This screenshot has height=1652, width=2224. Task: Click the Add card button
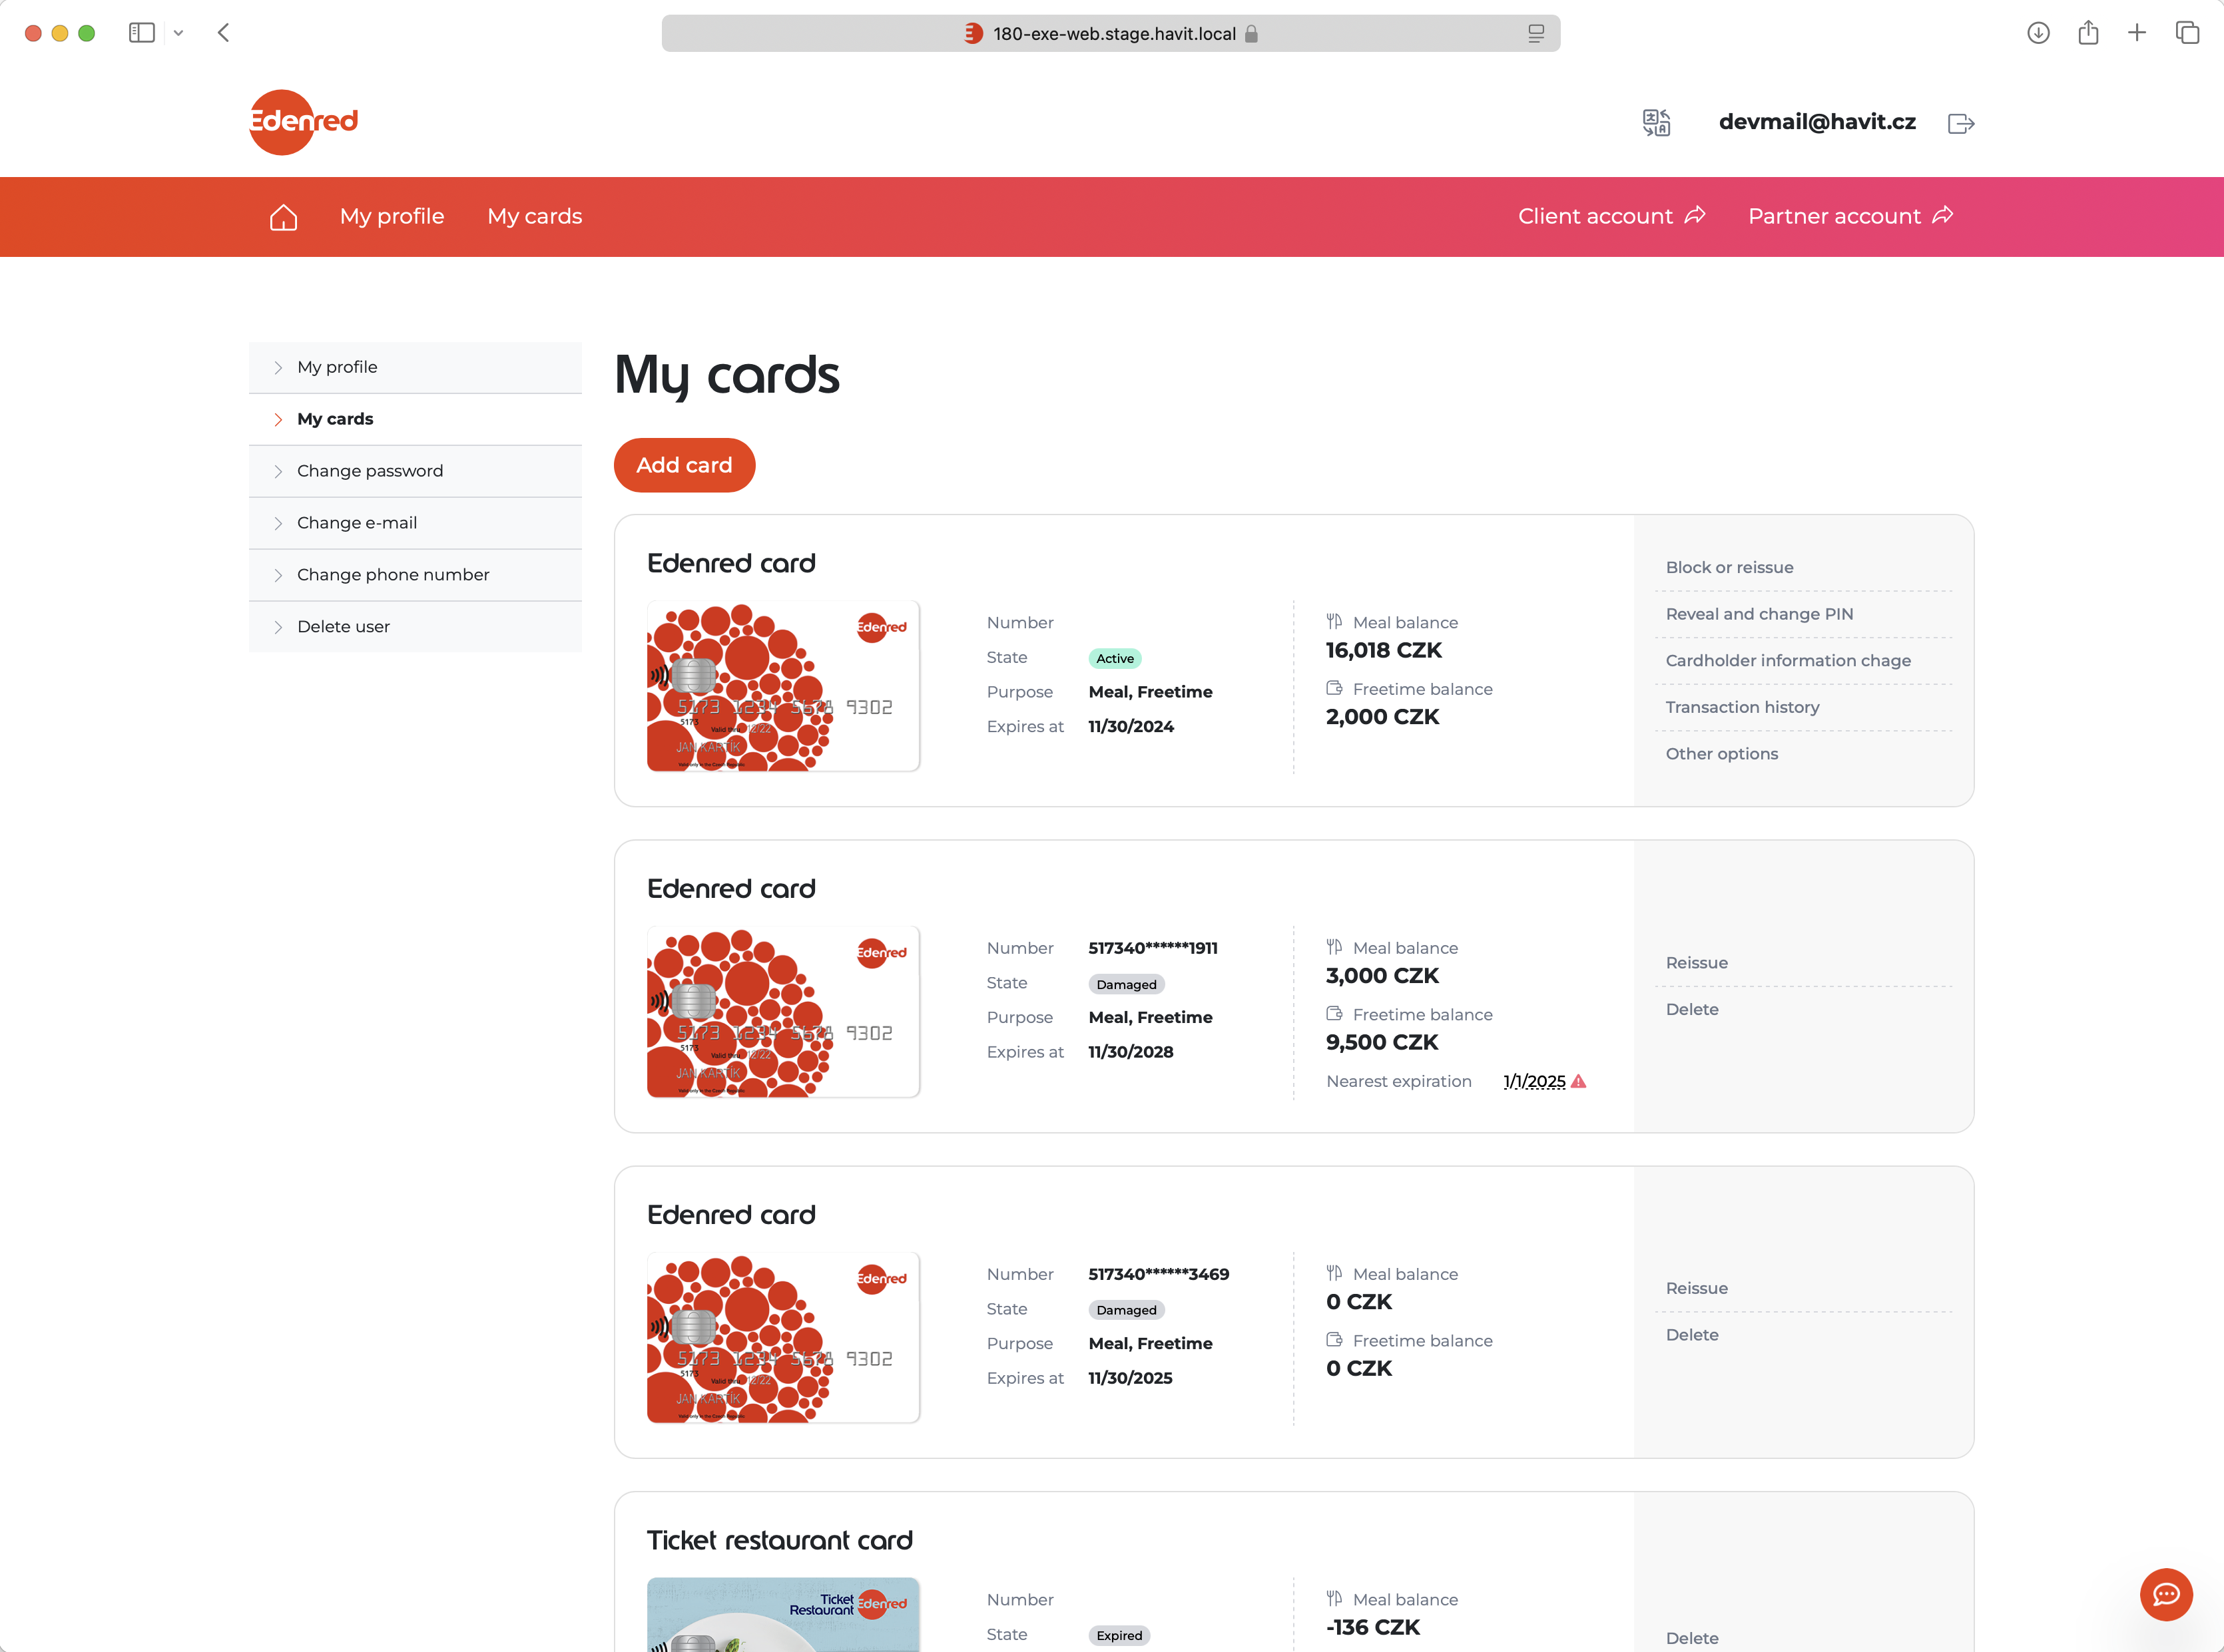(x=685, y=464)
